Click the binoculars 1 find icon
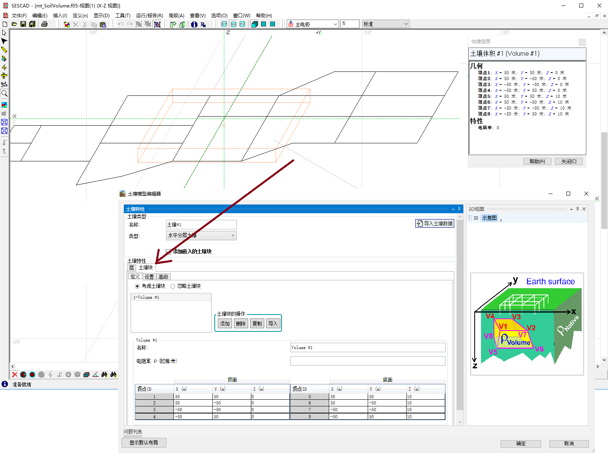This screenshot has width=608, height=459. pos(104,375)
